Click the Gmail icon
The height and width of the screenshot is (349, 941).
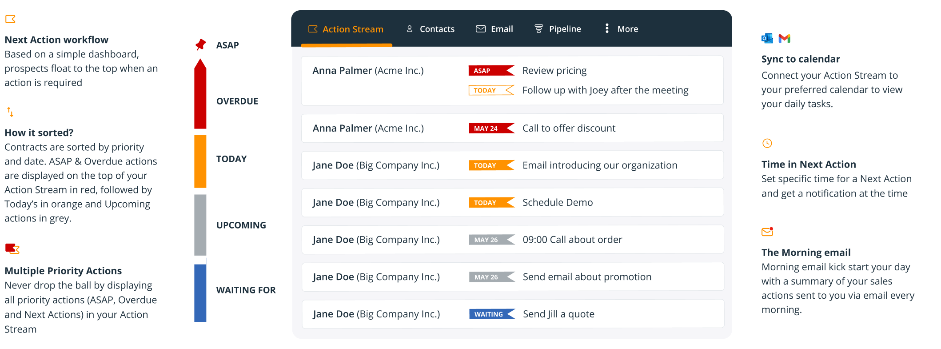pos(785,39)
